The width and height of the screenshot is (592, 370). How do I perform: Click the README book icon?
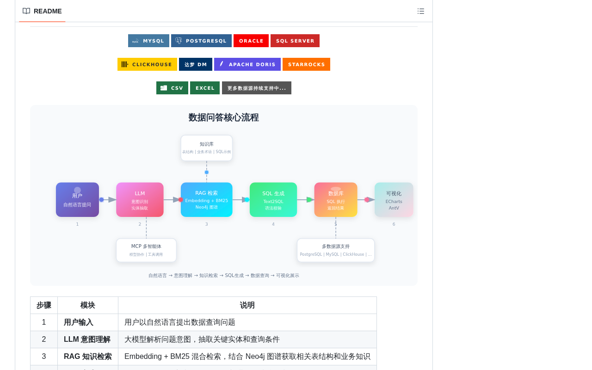[x=26, y=11]
